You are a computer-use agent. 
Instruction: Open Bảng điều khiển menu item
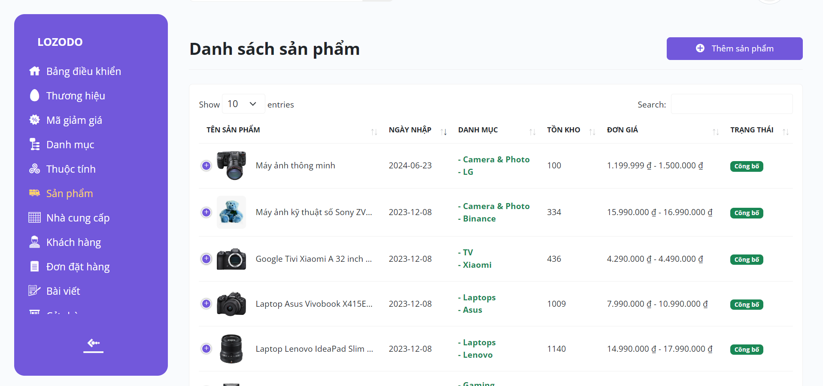point(84,71)
